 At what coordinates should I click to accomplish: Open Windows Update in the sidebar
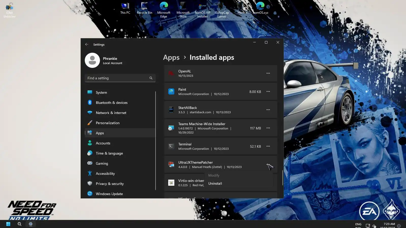point(120,194)
